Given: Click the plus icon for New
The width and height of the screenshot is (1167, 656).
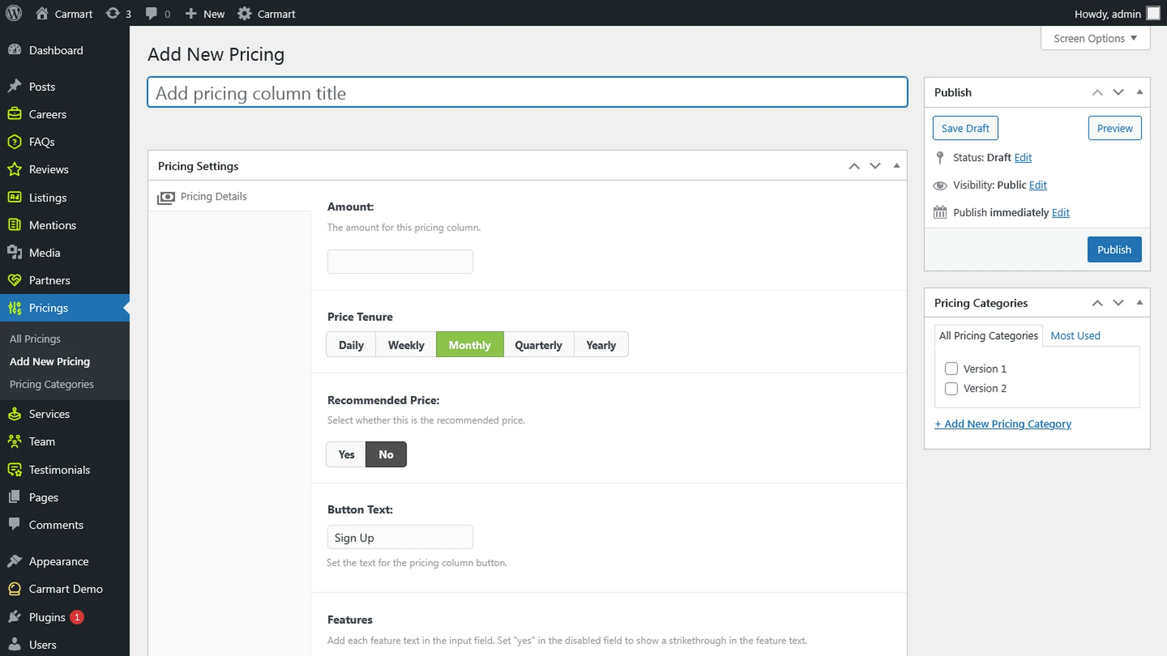Looking at the screenshot, I should (191, 13).
